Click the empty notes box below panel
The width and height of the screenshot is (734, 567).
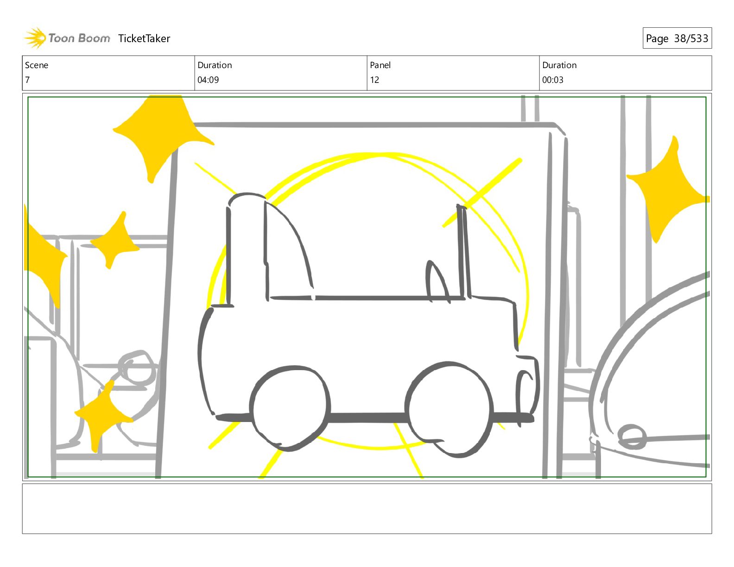pyautogui.click(x=367, y=509)
